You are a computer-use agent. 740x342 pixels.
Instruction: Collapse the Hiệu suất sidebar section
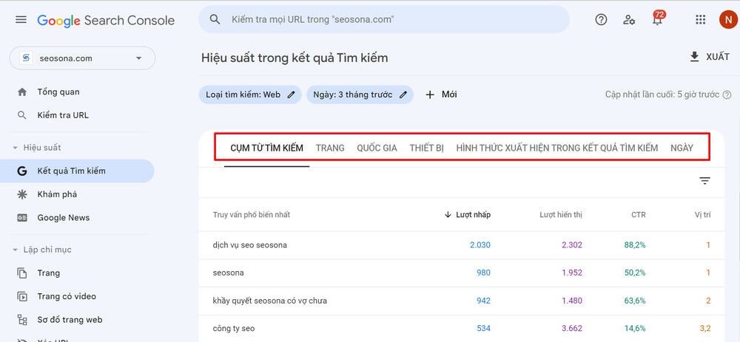[x=16, y=148]
